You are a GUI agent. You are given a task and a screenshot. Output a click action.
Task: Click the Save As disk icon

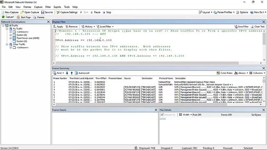click(x=43, y=12)
